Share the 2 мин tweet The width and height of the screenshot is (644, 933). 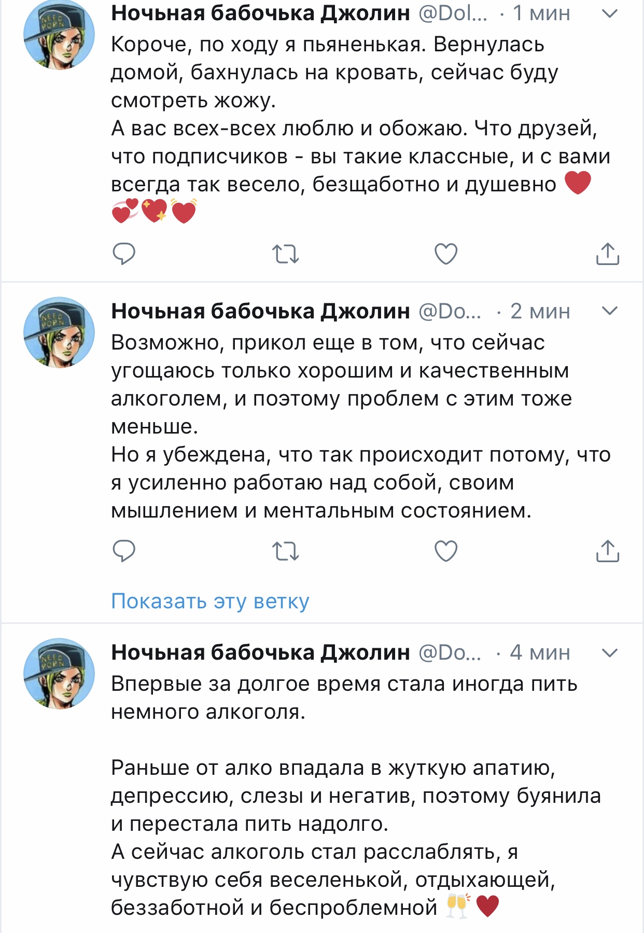coord(607,551)
